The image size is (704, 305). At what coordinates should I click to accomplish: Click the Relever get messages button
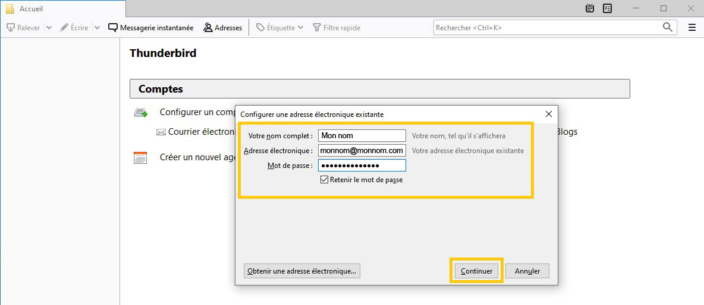pyautogui.click(x=23, y=28)
